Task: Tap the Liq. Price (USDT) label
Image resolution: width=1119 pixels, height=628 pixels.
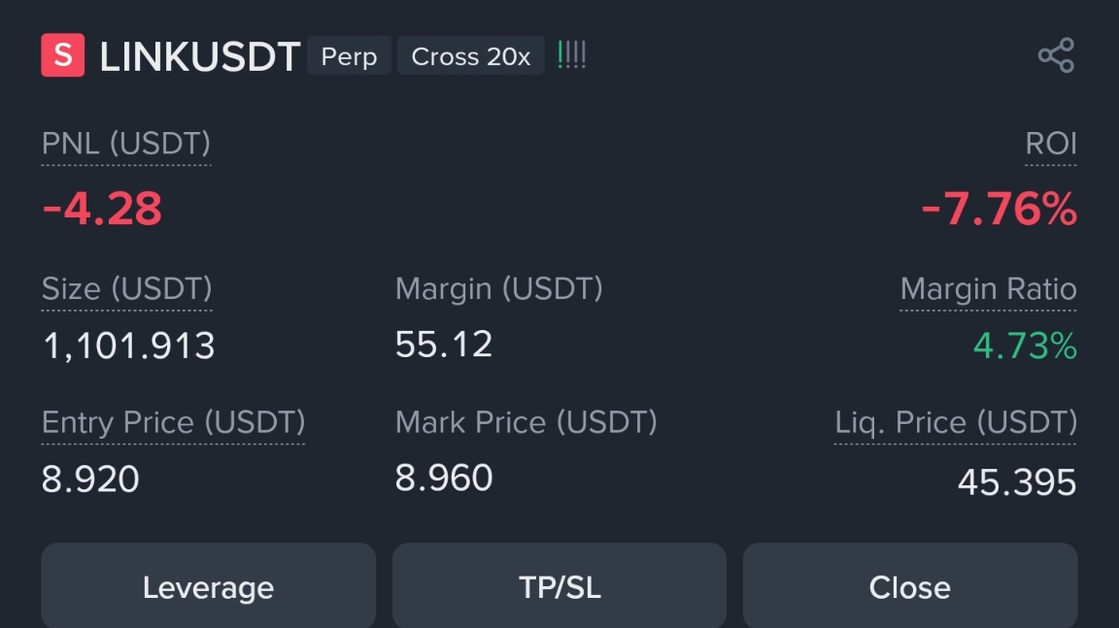Action: click(956, 422)
